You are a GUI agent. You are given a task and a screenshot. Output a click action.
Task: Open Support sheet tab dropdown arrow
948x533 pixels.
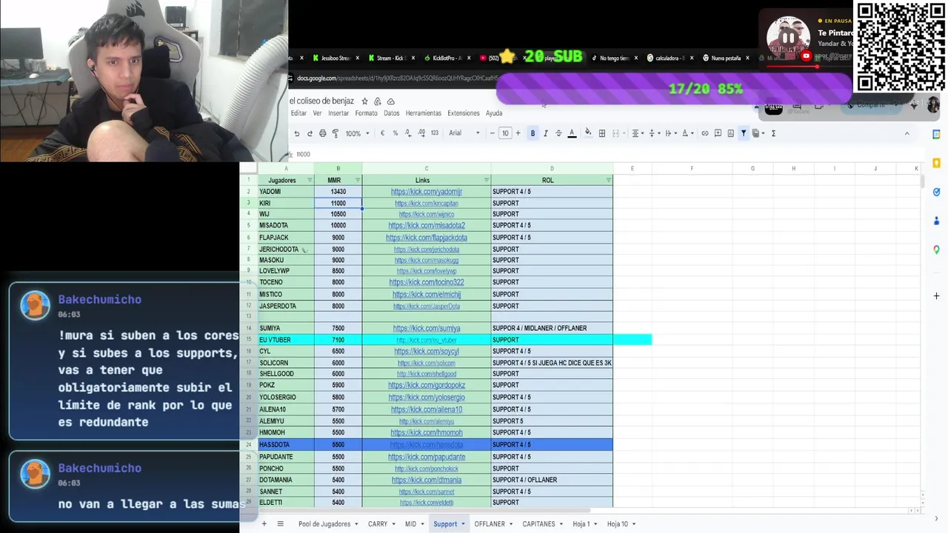(x=463, y=524)
